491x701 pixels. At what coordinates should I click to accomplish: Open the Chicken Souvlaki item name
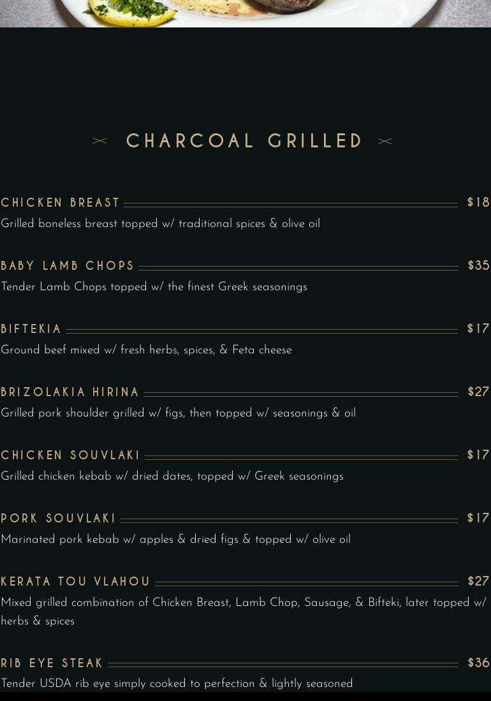pyautogui.click(x=71, y=455)
